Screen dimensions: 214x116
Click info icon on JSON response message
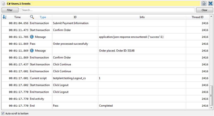[32, 37]
